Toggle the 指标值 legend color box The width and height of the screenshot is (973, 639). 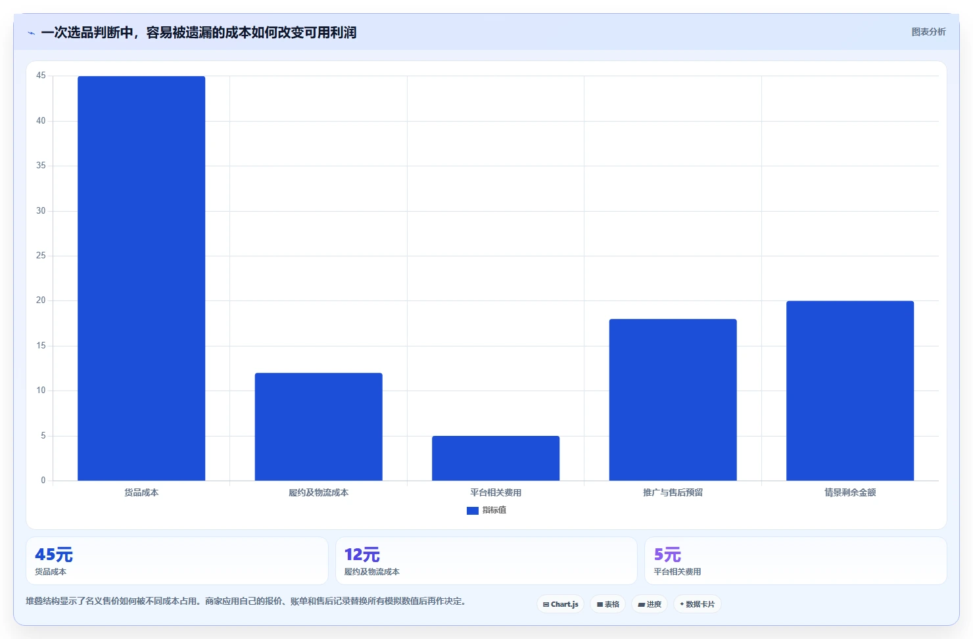[x=472, y=511]
